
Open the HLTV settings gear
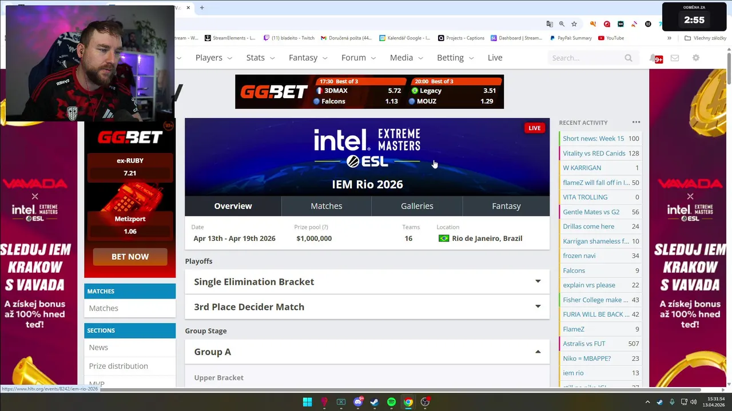coord(696,58)
